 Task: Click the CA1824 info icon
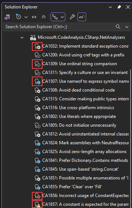click(x=37, y=143)
